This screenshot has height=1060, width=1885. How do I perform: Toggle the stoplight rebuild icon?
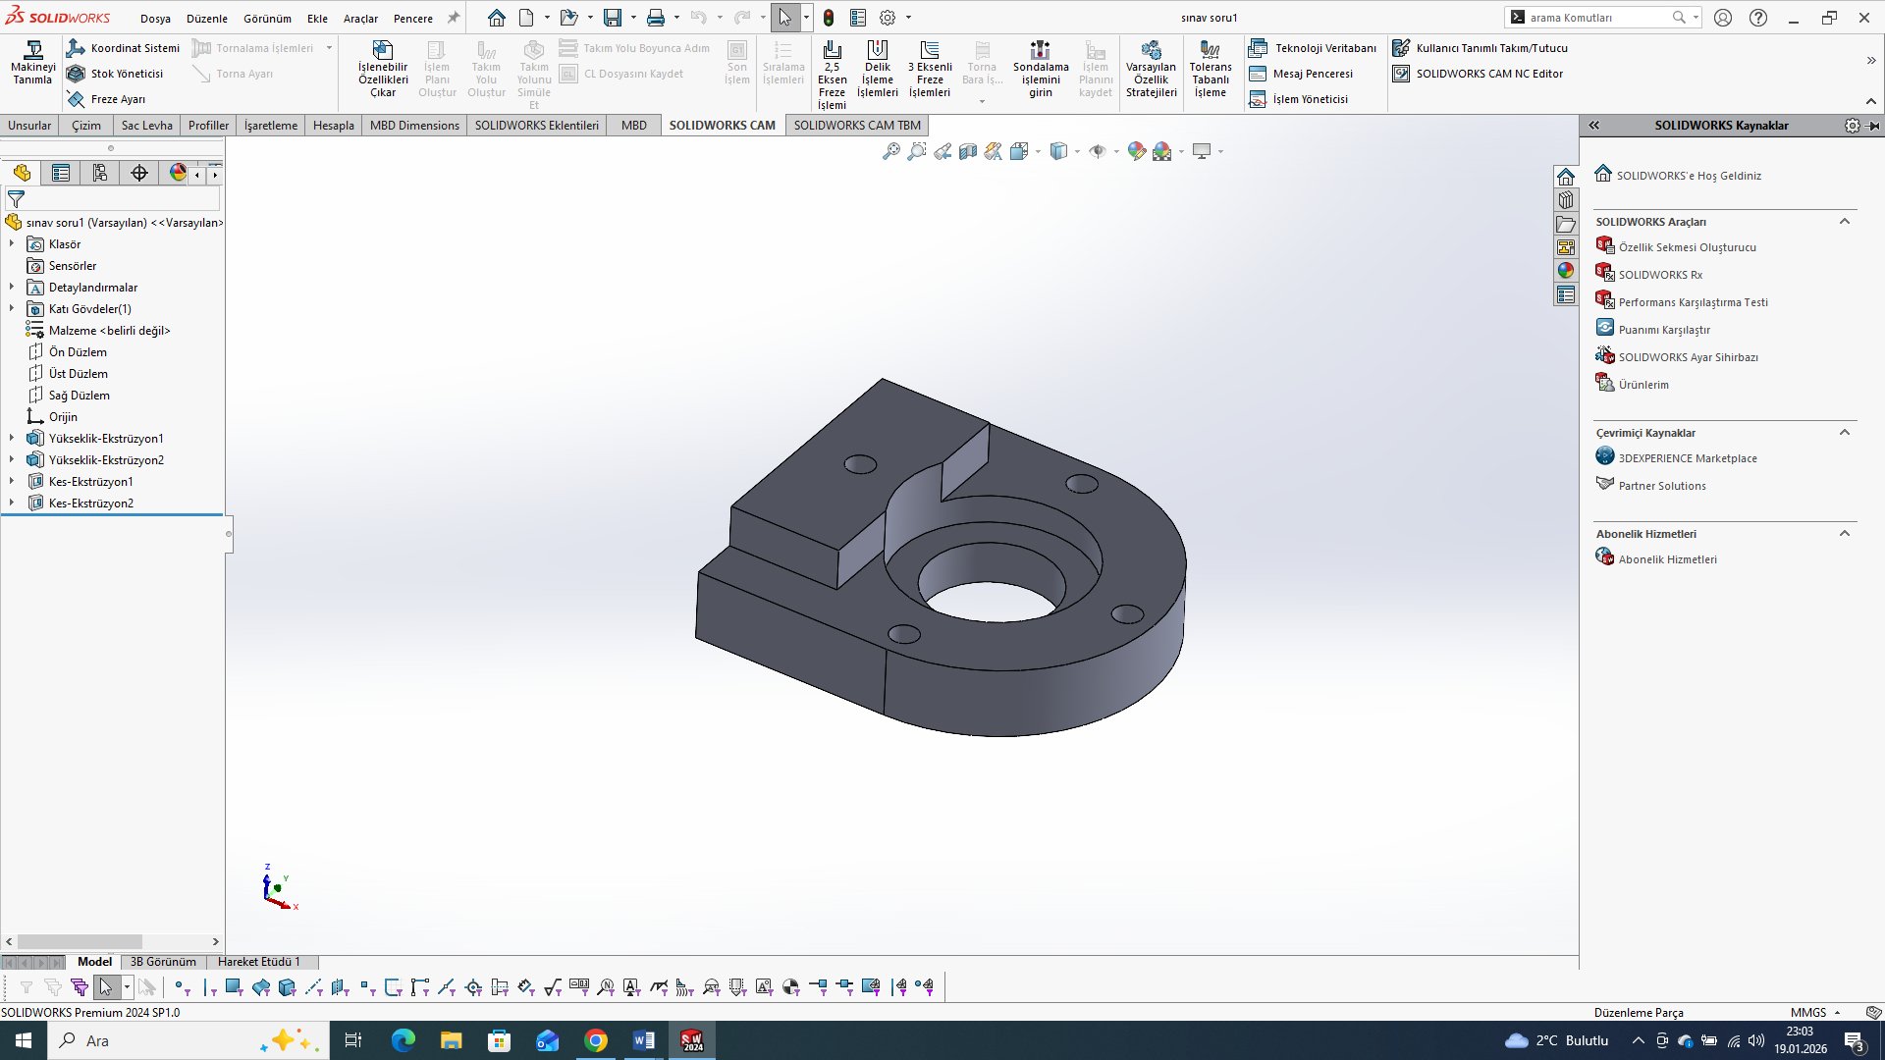(x=829, y=18)
